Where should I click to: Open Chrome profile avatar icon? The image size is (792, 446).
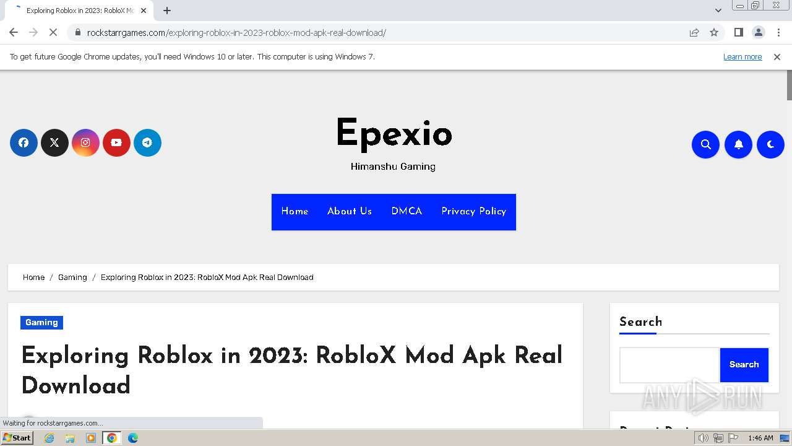758,32
